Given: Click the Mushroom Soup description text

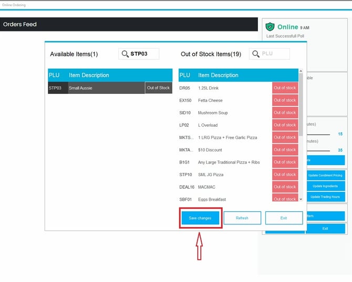Looking at the screenshot, I should 213,113.
